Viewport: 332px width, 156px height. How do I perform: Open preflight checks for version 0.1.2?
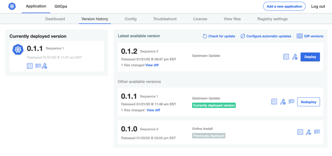pos(286,57)
